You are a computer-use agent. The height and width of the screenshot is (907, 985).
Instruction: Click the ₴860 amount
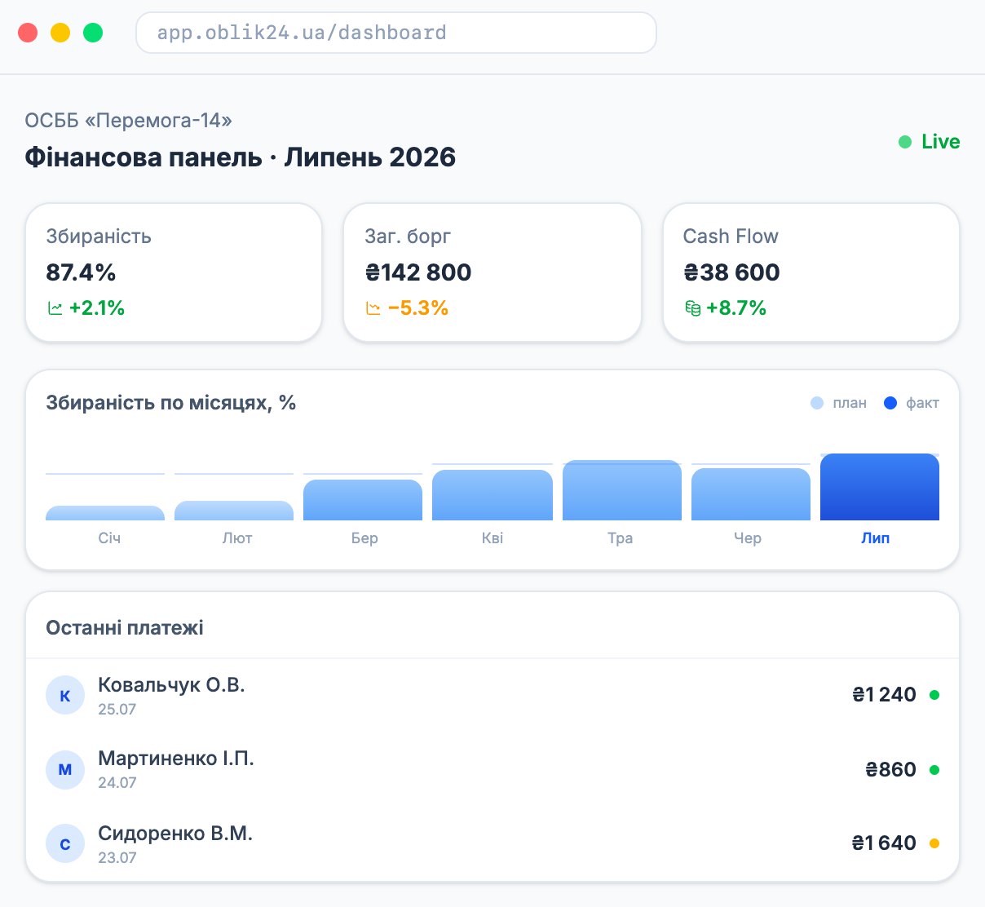(x=891, y=770)
